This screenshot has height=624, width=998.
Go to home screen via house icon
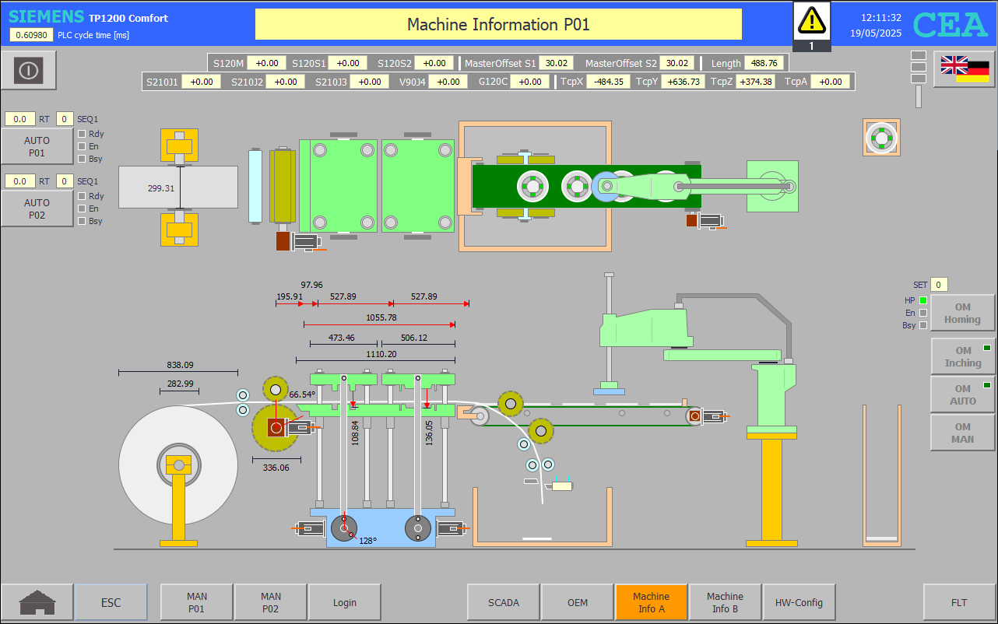point(37,602)
